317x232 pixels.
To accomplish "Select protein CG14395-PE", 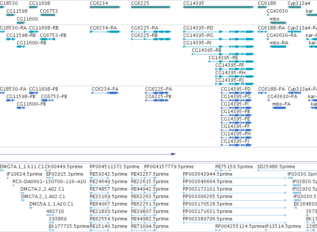I will pos(235,119).
